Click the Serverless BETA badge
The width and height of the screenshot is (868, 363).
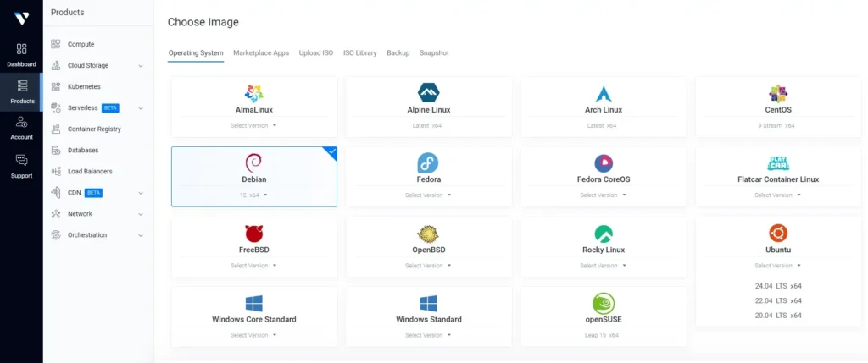tap(110, 107)
